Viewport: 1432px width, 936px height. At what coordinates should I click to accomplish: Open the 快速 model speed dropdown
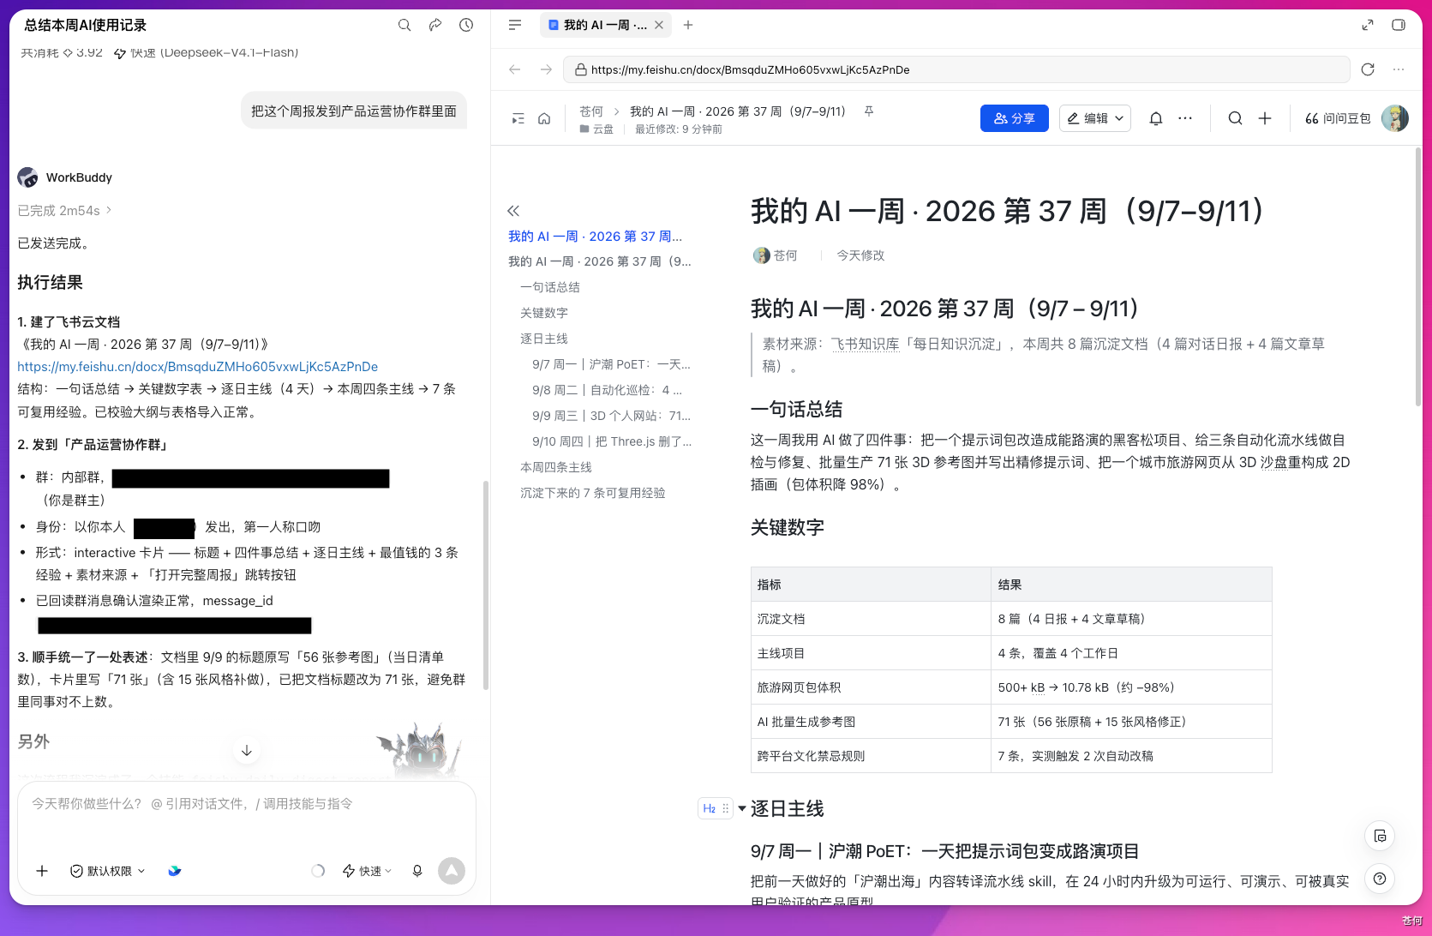pos(367,871)
